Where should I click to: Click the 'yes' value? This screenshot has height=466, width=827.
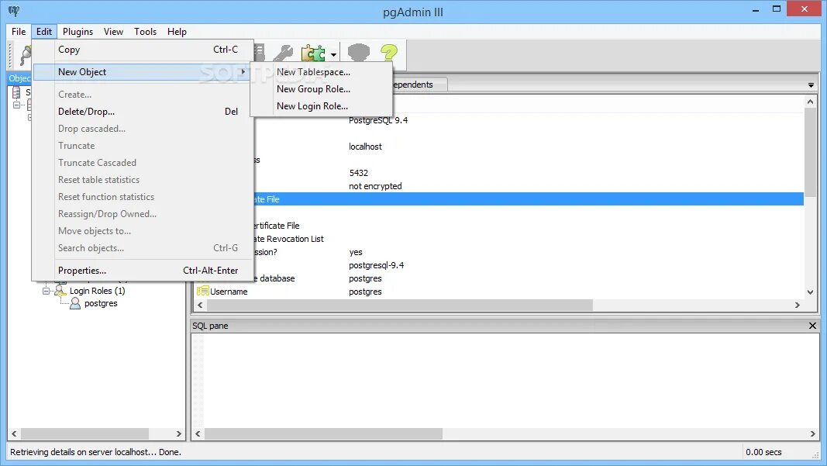pos(356,252)
